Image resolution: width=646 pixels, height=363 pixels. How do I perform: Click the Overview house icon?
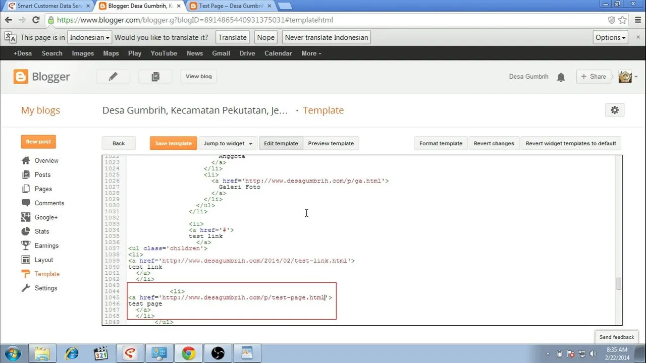tap(26, 161)
